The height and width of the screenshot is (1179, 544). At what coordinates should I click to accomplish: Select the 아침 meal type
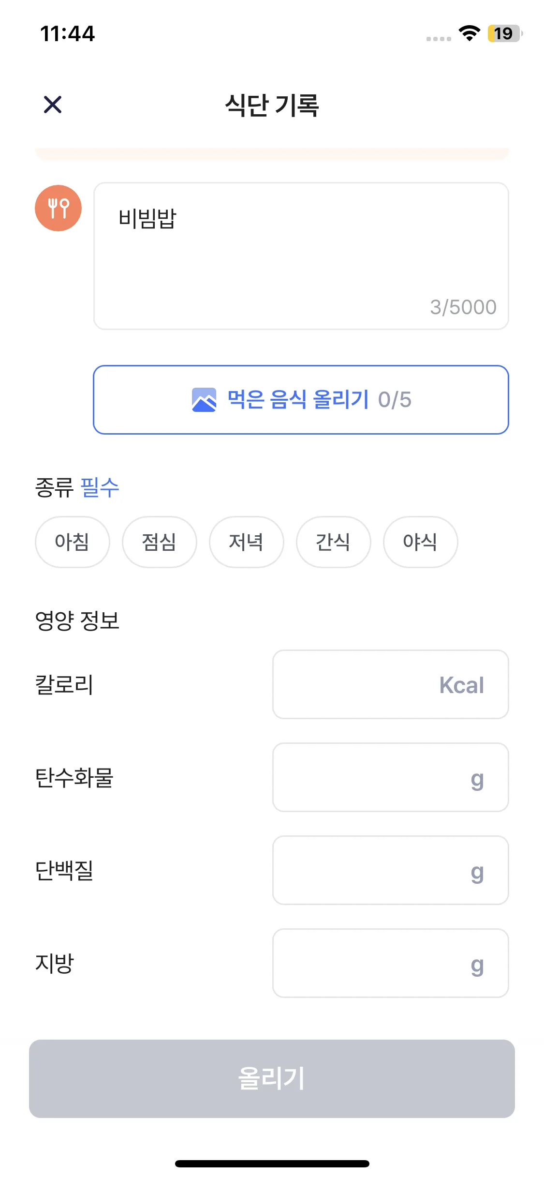coord(72,542)
